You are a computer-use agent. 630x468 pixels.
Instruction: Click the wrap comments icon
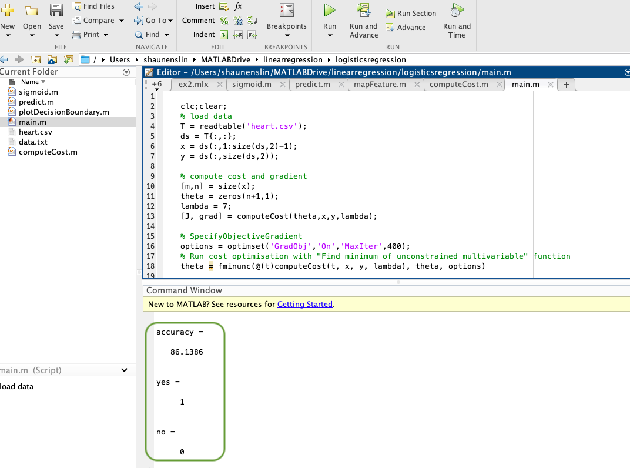pos(252,21)
